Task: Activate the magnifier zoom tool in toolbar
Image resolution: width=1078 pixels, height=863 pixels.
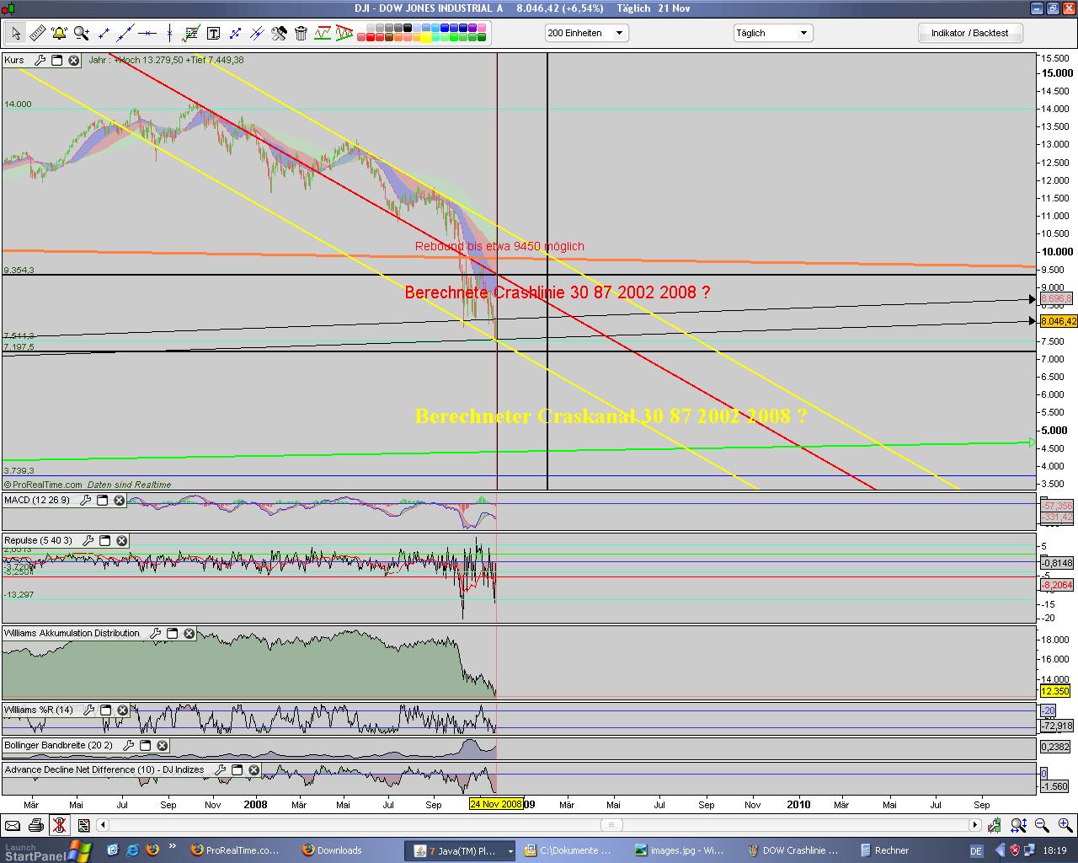Action: pos(82,33)
